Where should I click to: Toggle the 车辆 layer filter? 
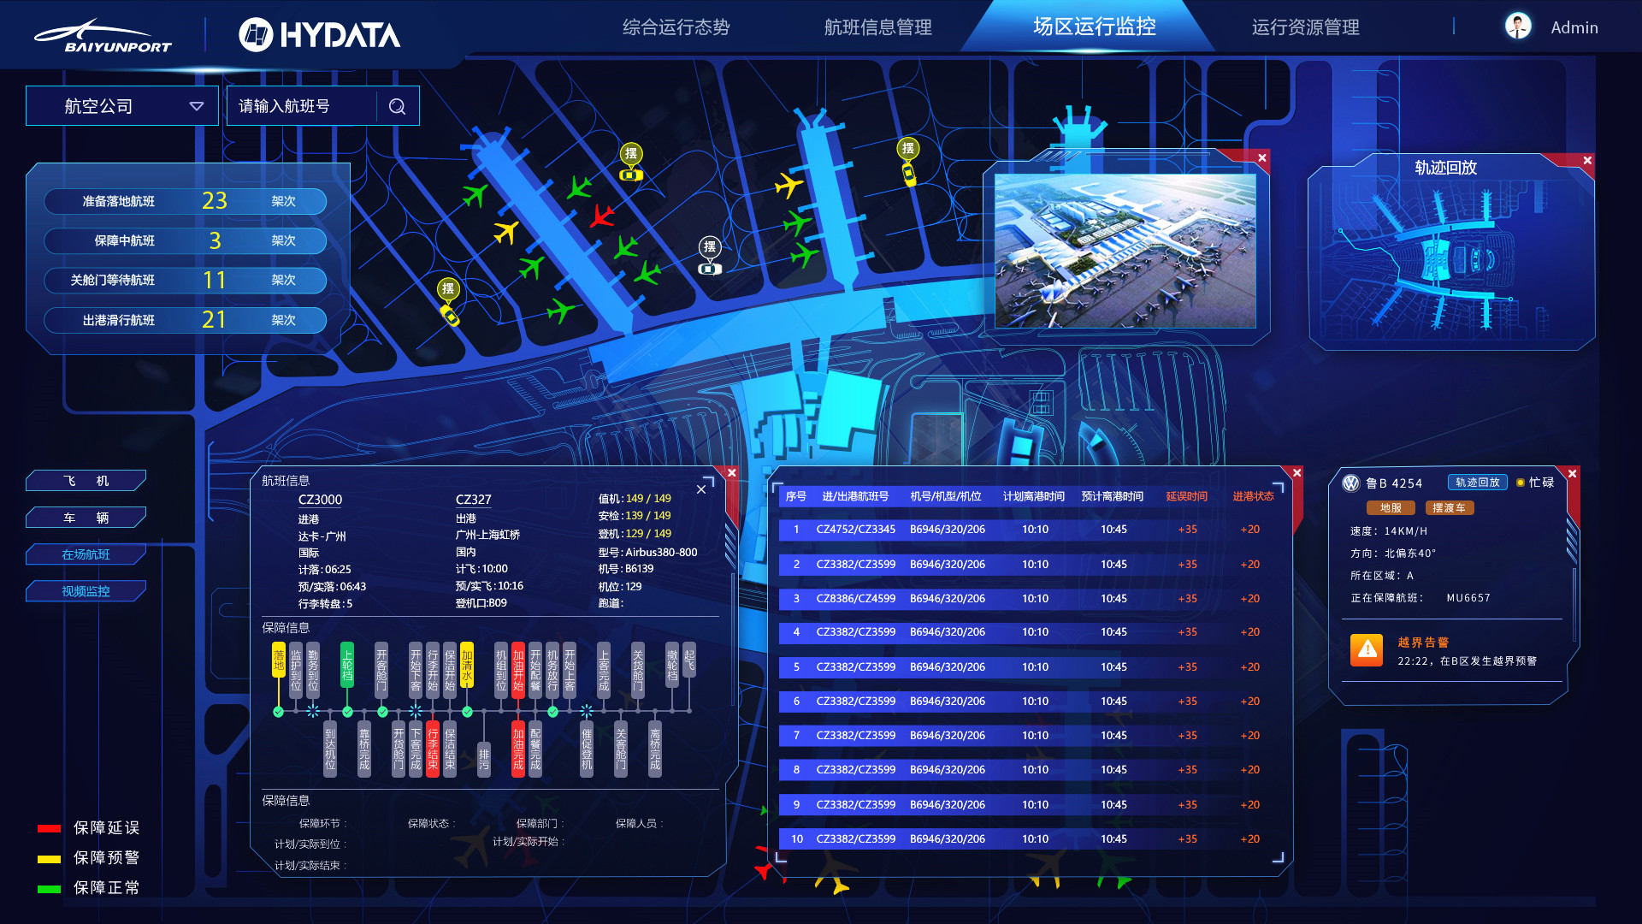point(86,518)
